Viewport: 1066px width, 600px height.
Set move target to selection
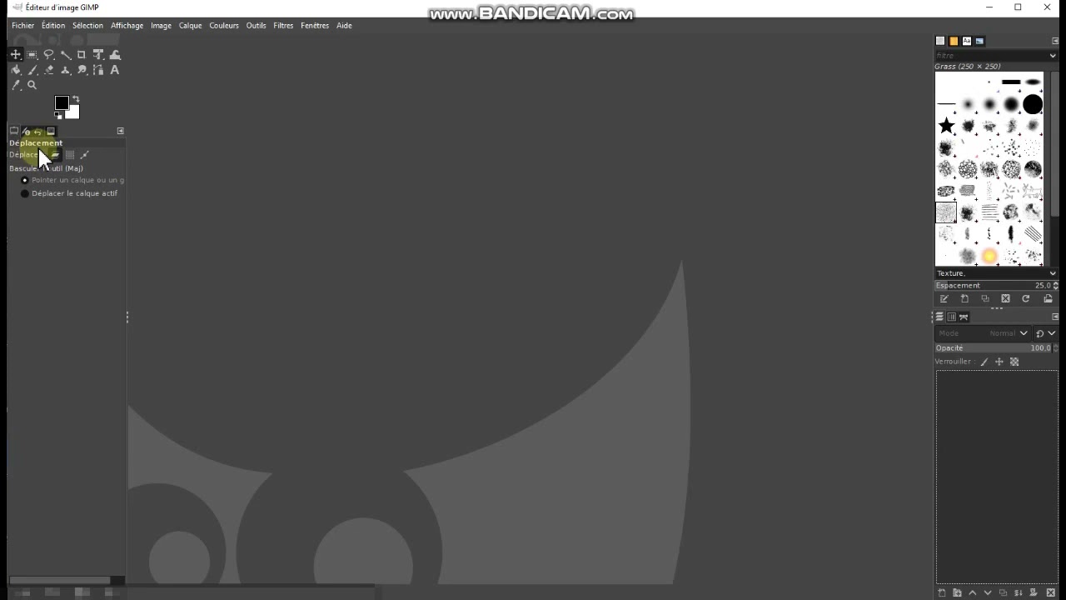[x=70, y=154]
